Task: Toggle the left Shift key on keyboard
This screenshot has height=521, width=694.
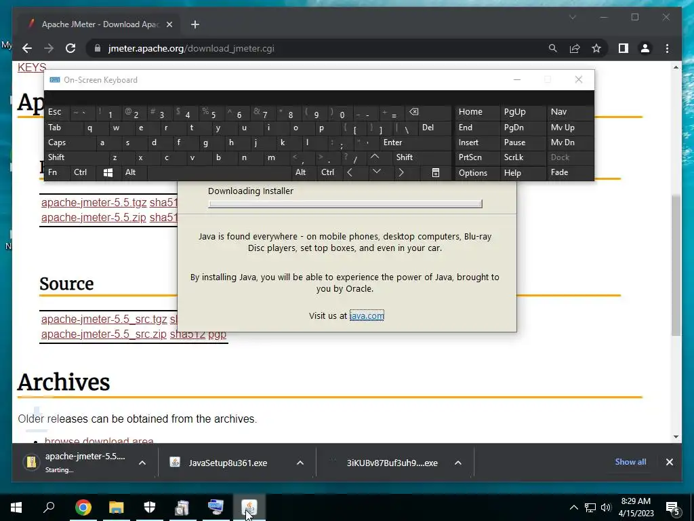Action: (x=77, y=157)
